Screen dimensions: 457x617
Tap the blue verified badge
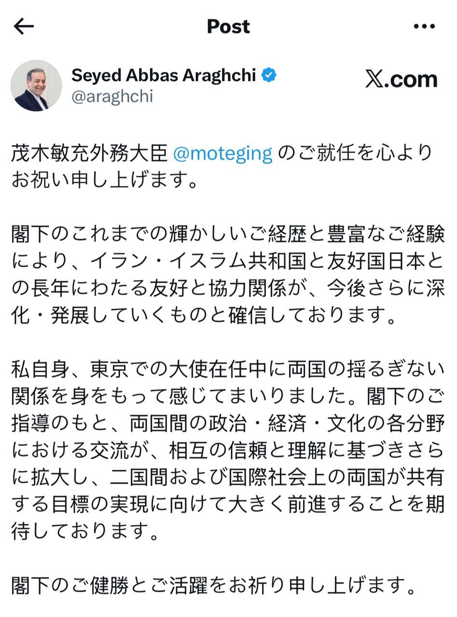point(269,75)
